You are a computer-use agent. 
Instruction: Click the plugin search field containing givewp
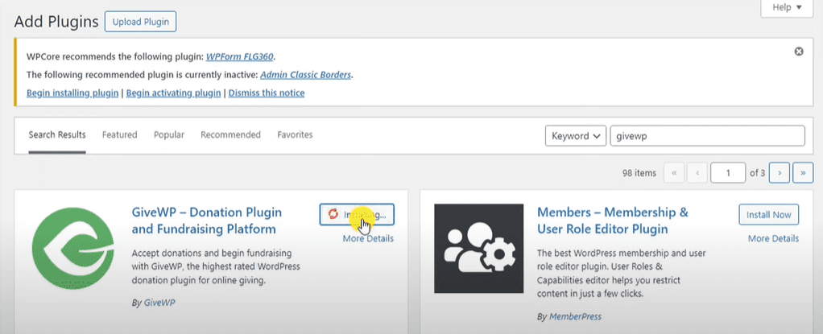pos(707,136)
